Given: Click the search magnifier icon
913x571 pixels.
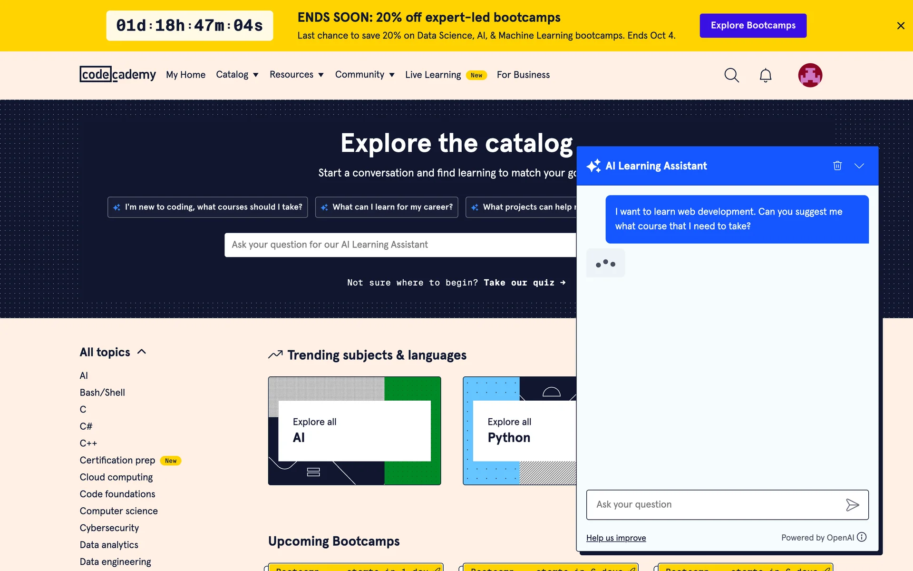Looking at the screenshot, I should 731,75.
